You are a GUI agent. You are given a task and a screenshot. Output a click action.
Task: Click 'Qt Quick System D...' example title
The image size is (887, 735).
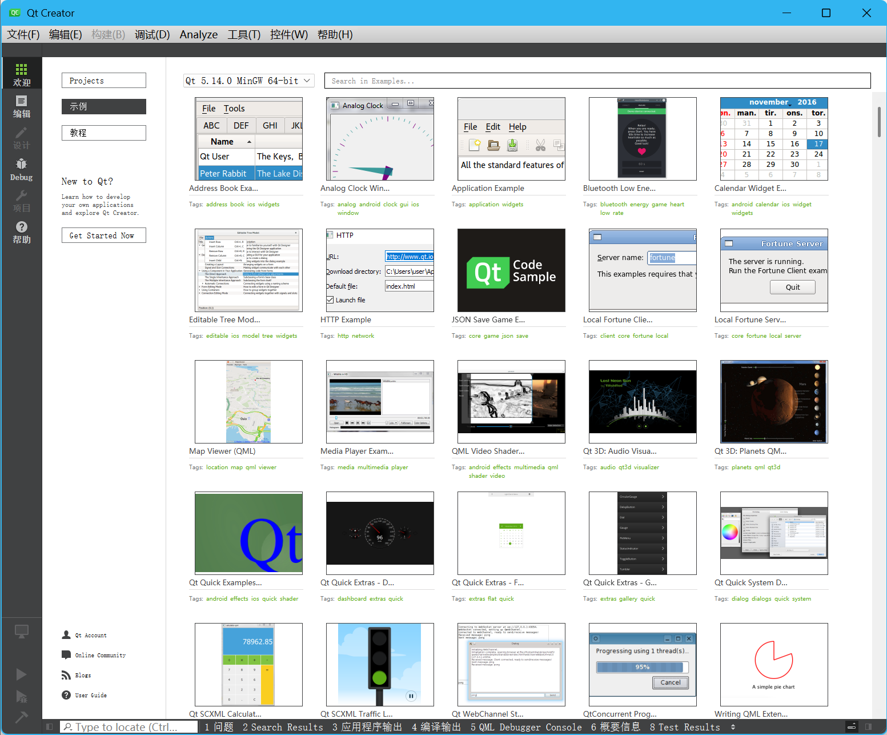[x=750, y=582]
